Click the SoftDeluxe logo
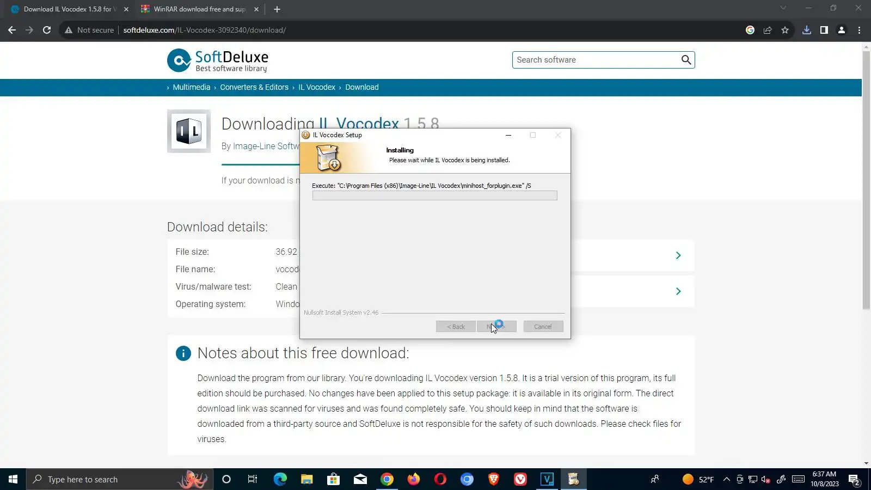Image resolution: width=871 pixels, height=490 pixels. (x=218, y=60)
